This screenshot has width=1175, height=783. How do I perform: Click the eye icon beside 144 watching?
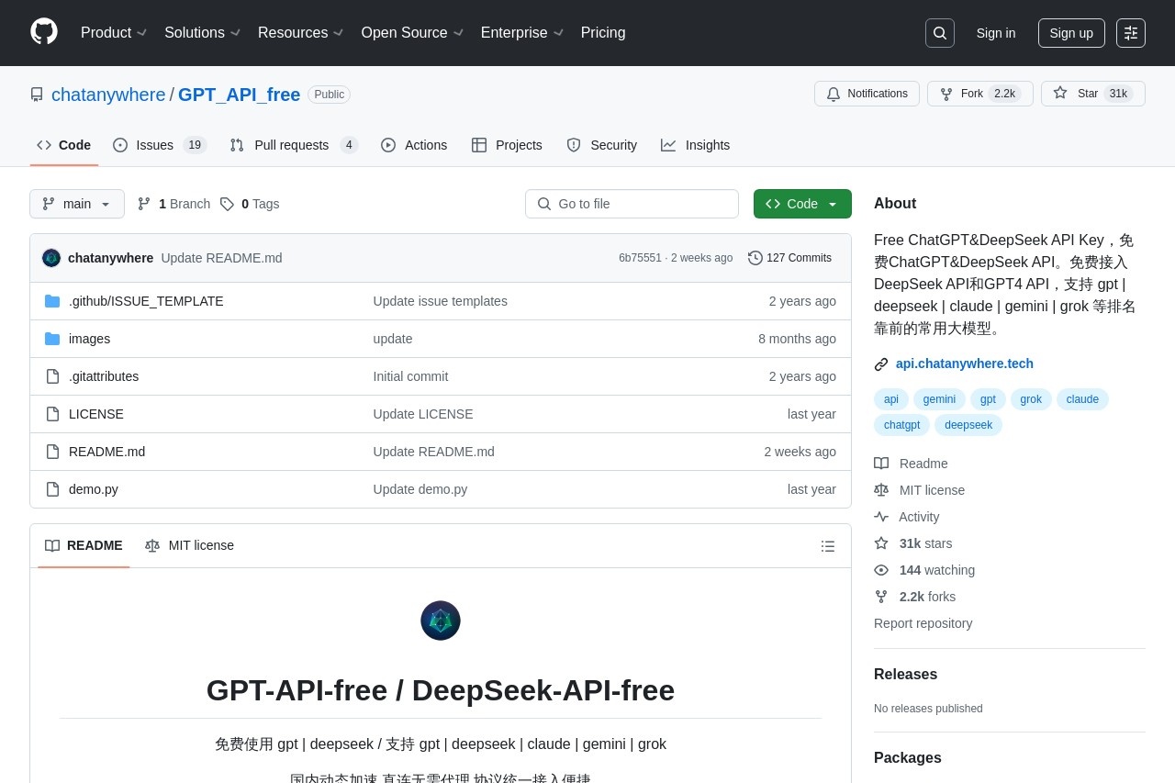click(881, 570)
